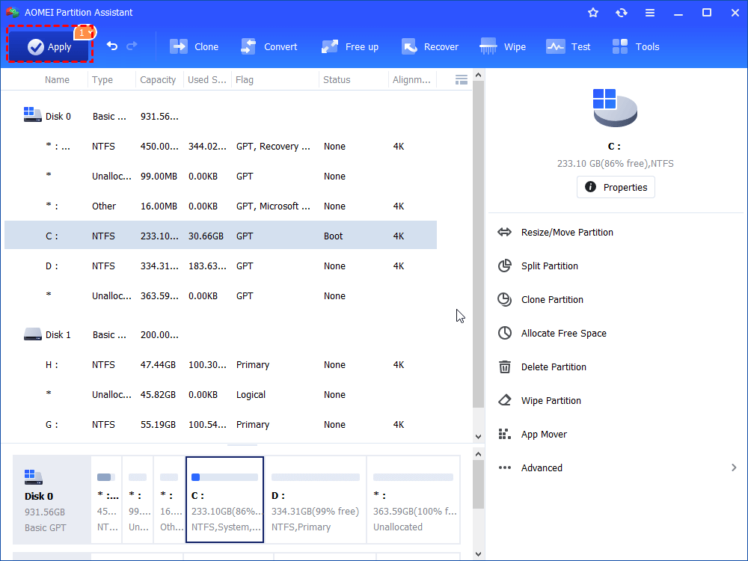Click the Advanced three-dots icon
This screenshot has height=561, width=748.
coord(505,467)
